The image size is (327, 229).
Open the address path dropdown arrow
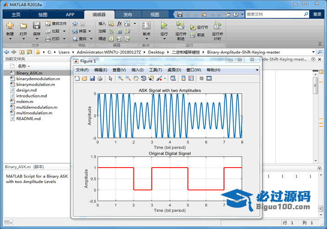click(313, 52)
